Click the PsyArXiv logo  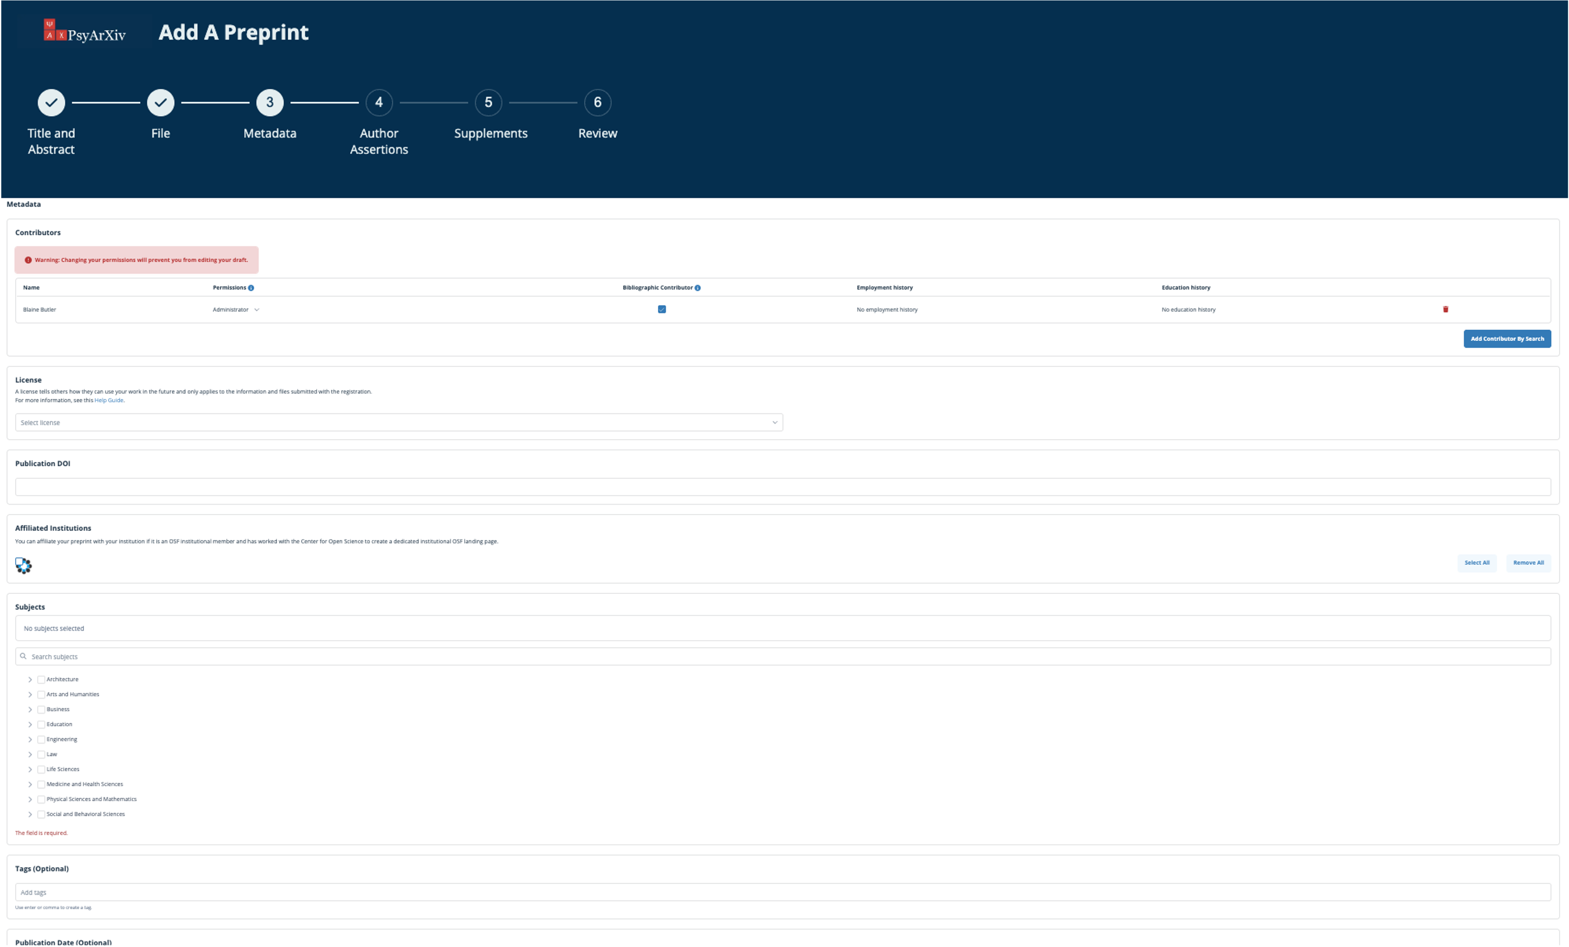pyautogui.click(x=85, y=31)
